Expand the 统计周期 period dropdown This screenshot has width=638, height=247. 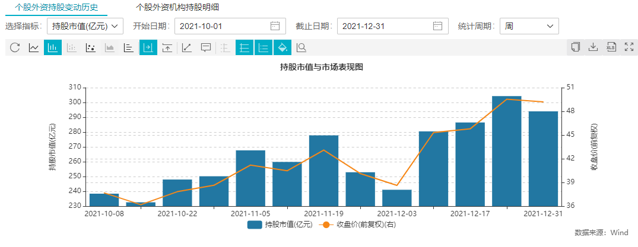coord(529,26)
